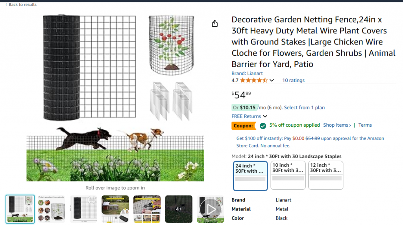This screenshot has height=225, width=403.
Task: Play the product video thumbnail
Action: (211, 209)
